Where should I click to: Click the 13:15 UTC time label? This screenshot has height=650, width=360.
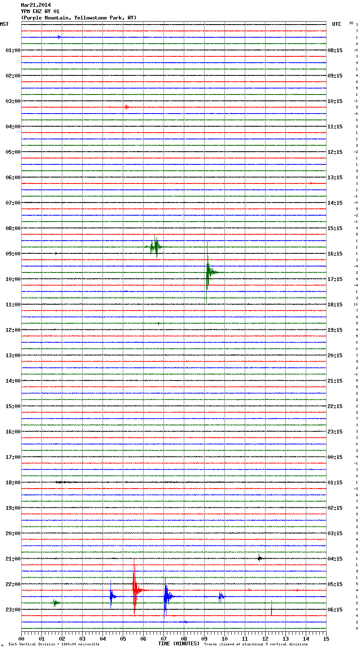335,178
